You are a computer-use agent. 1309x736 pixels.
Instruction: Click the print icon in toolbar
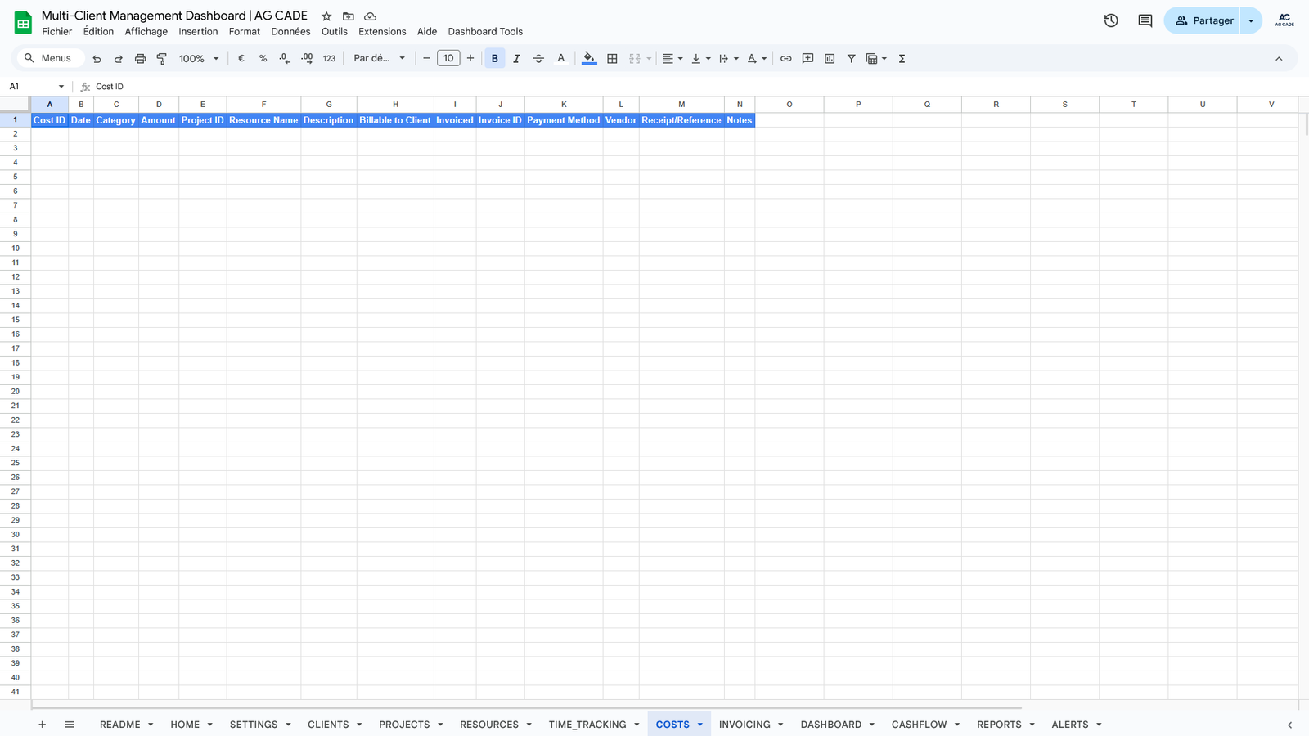click(140, 59)
